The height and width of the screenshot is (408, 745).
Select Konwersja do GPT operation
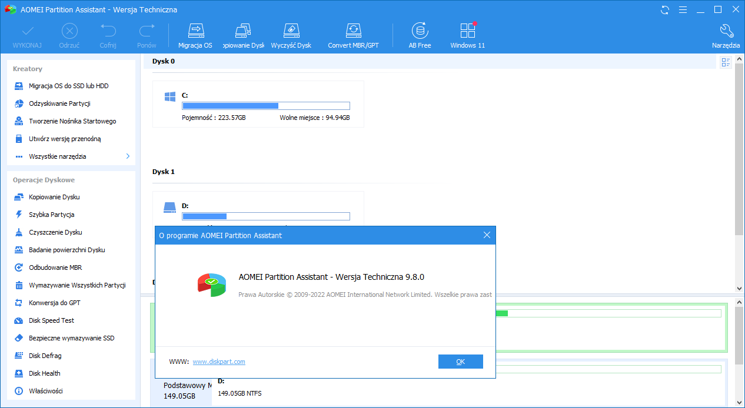tap(54, 303)
